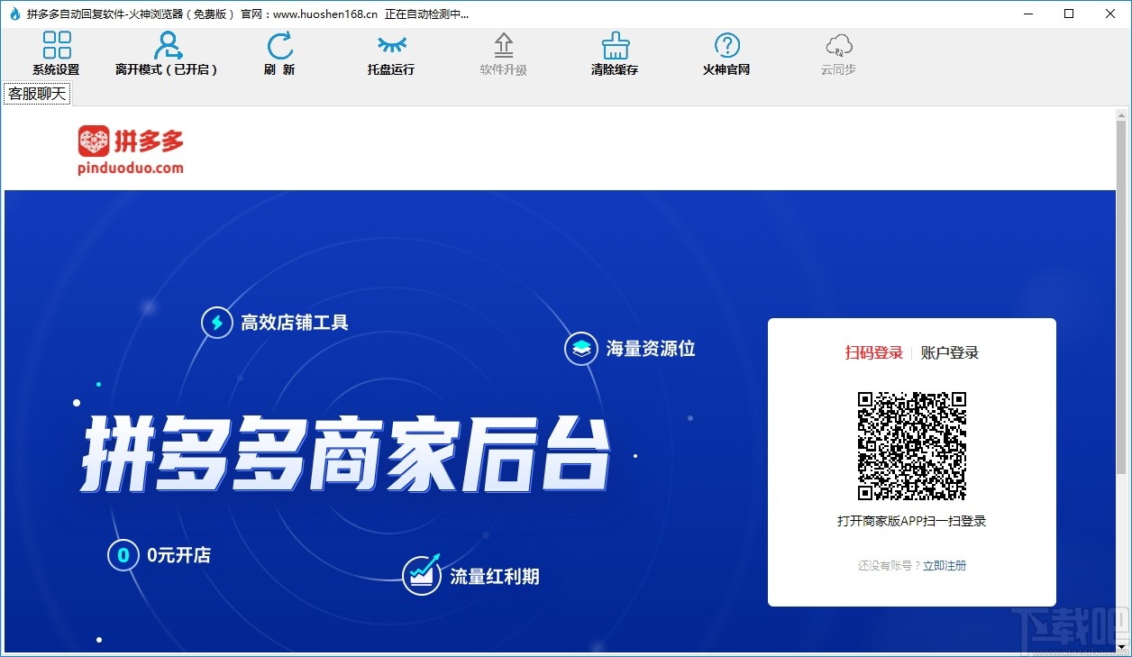Click the 云同步 cloud sync icon
Screen dimensions: 1132x657
pos(837,52)
